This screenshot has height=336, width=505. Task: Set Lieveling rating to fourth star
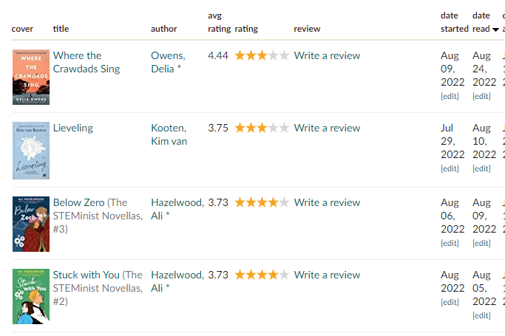[273, 128]
